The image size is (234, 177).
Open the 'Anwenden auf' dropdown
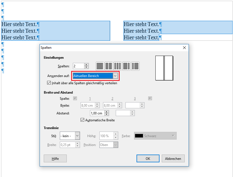pos(115,76)
